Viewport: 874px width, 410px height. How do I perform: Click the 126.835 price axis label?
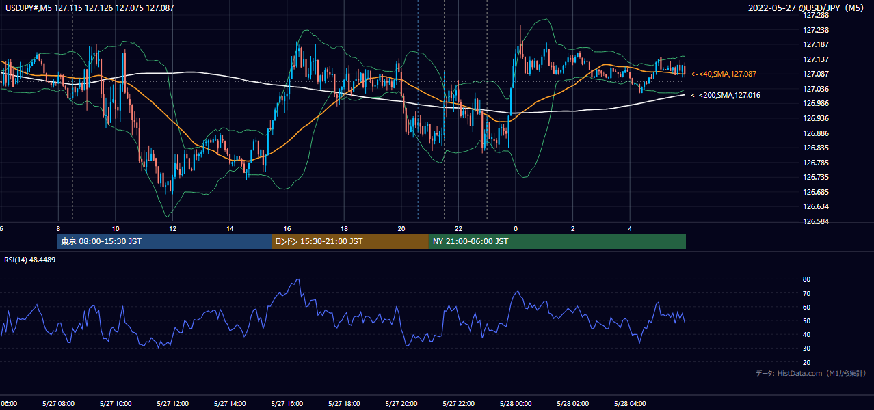pos(816,148)
